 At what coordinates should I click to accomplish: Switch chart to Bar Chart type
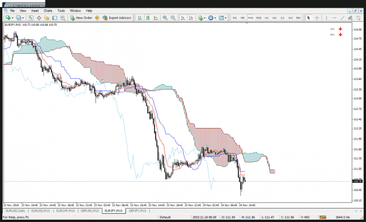tap(140, 18)
